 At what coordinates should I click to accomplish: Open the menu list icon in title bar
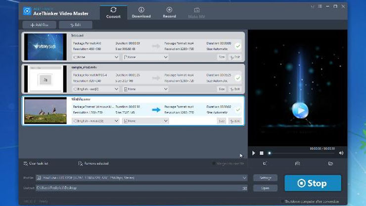[320, 6]
